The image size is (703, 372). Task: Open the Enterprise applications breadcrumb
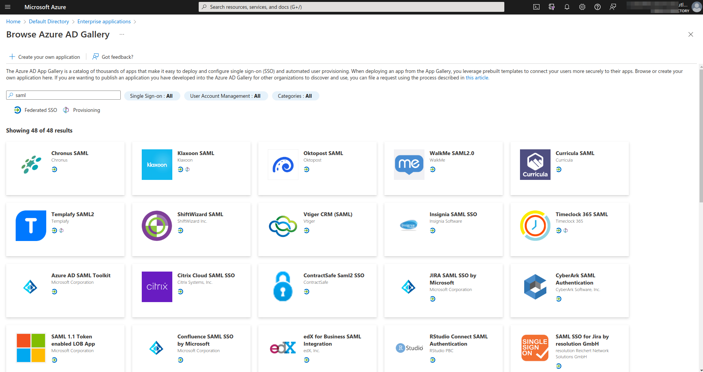coord(104,21)
